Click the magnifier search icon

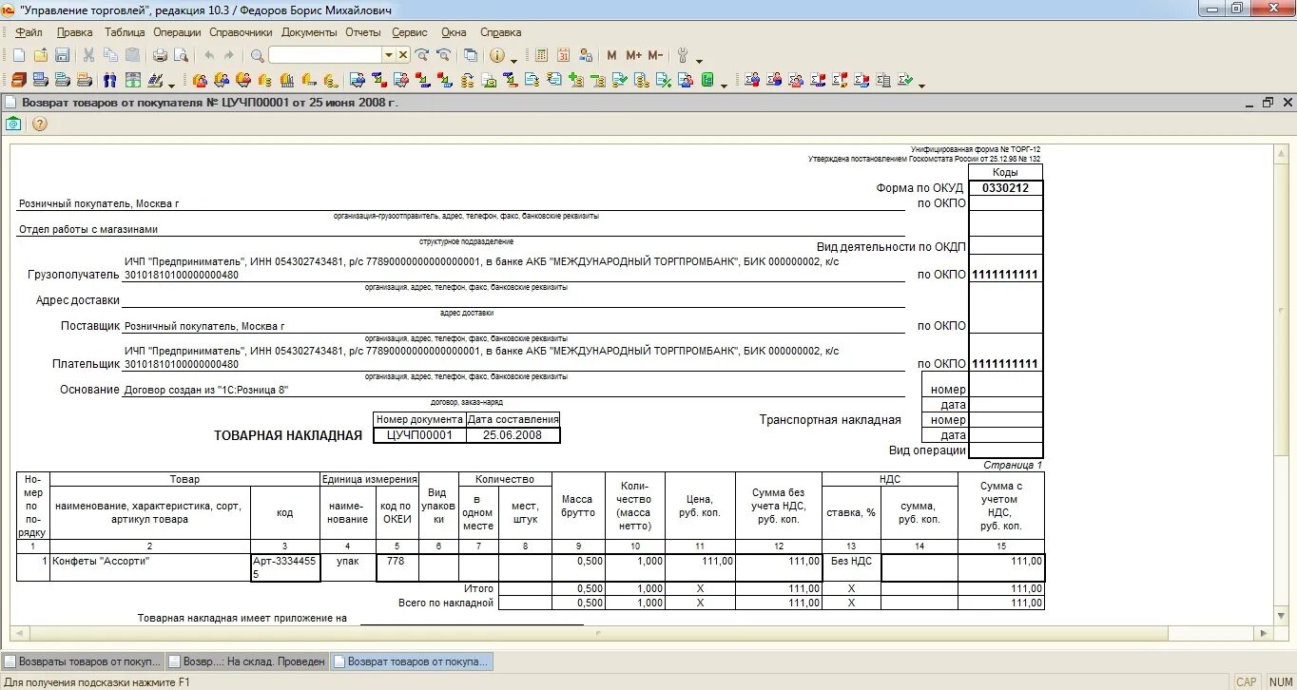tap(257, 56)
